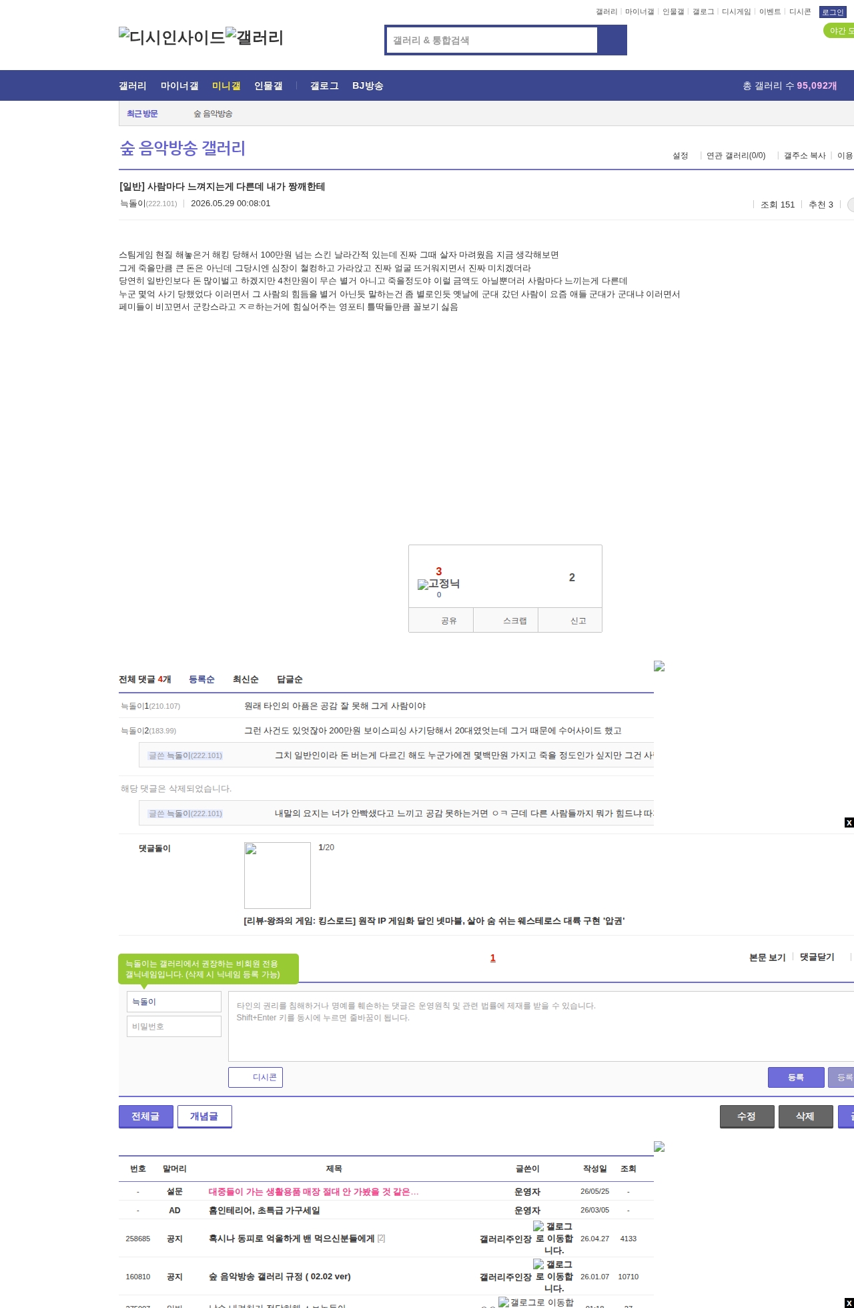The width and height of the screenshot is (854, 1308).
Task: Click the downvote count 2 in the recommendation box
Action: click(572, 577)
